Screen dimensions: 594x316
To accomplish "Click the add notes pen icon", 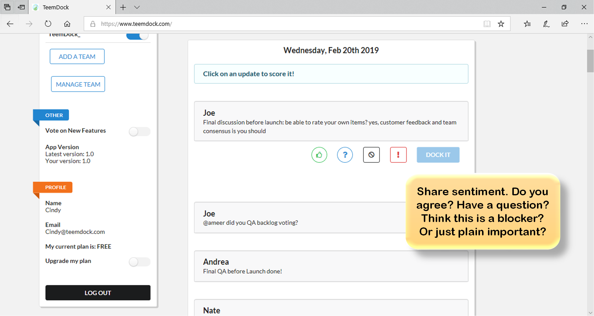I will pyautogui.click(x=546, y=24).
